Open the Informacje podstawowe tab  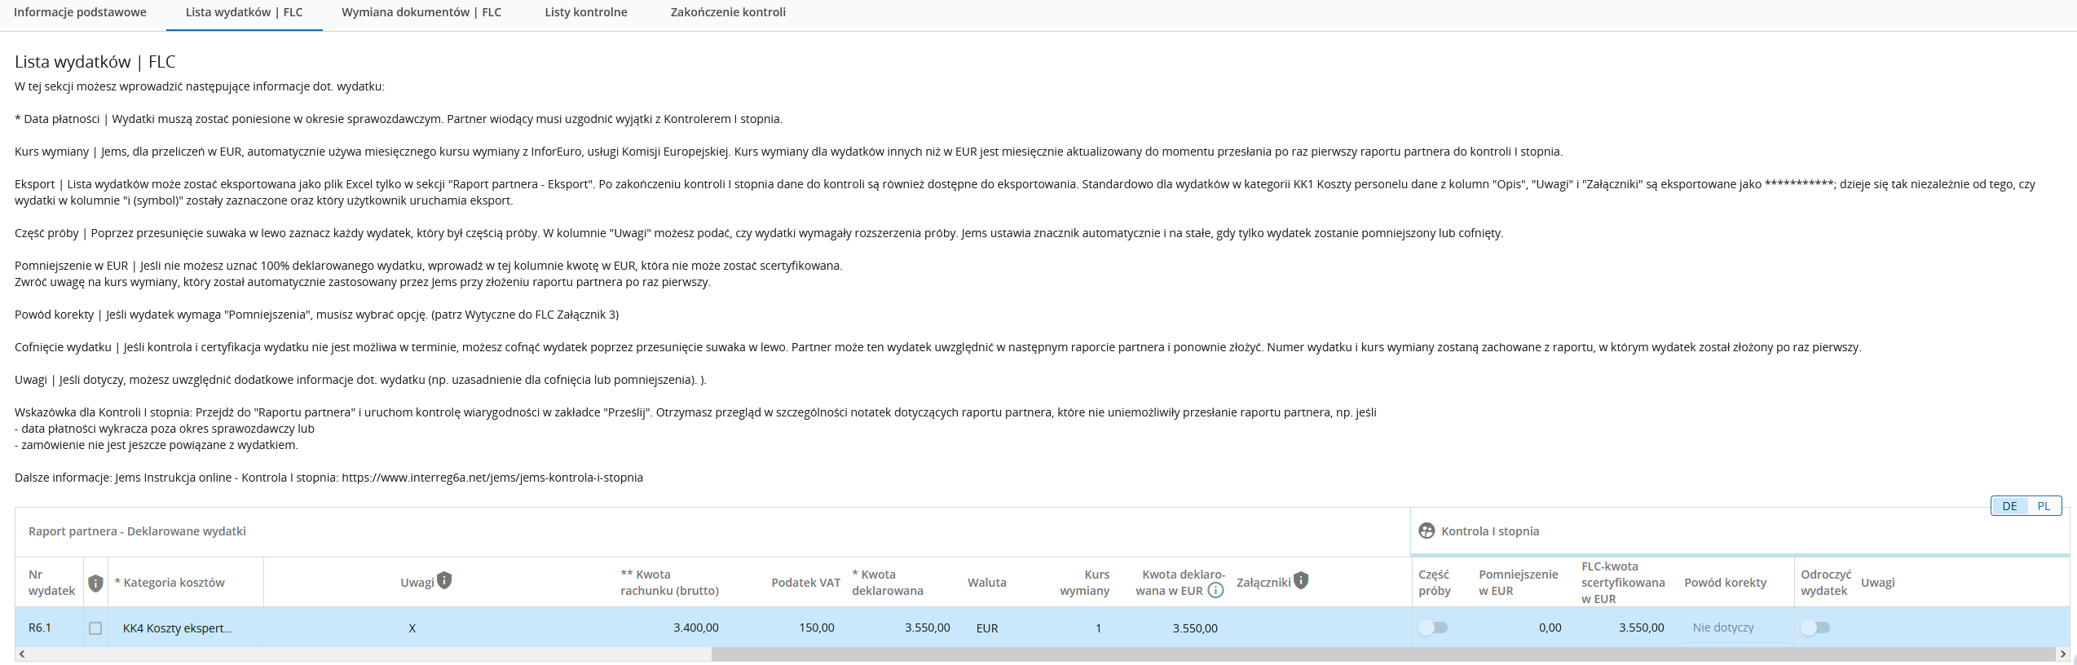81,12
